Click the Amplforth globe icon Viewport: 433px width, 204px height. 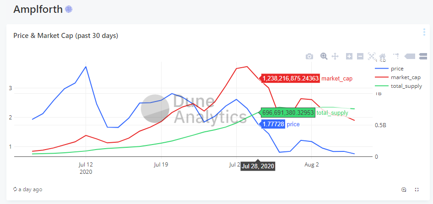coord(69,9)
